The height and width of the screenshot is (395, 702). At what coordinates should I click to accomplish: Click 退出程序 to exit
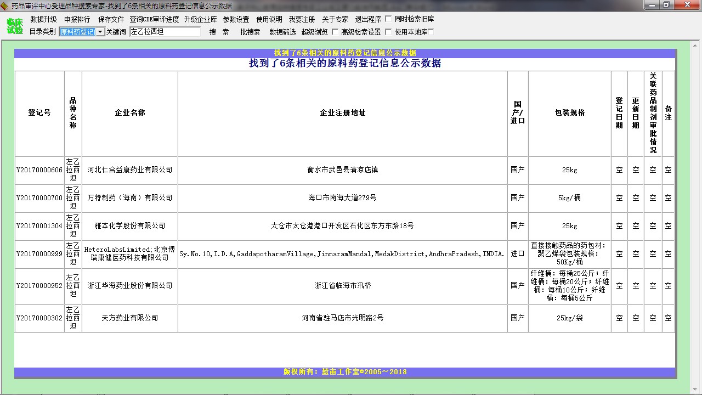point(368,19)
